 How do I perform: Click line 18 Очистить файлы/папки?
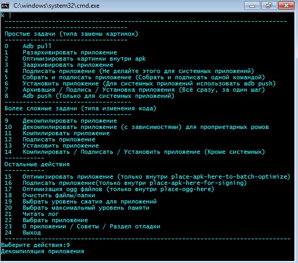(x=50, y=195)
